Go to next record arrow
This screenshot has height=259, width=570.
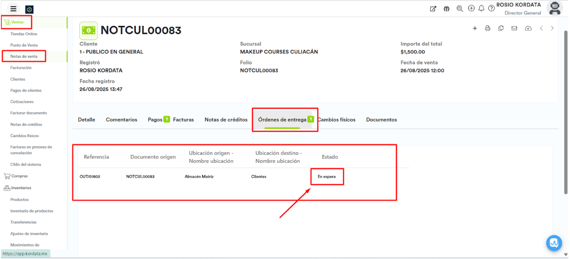(552, 28)
